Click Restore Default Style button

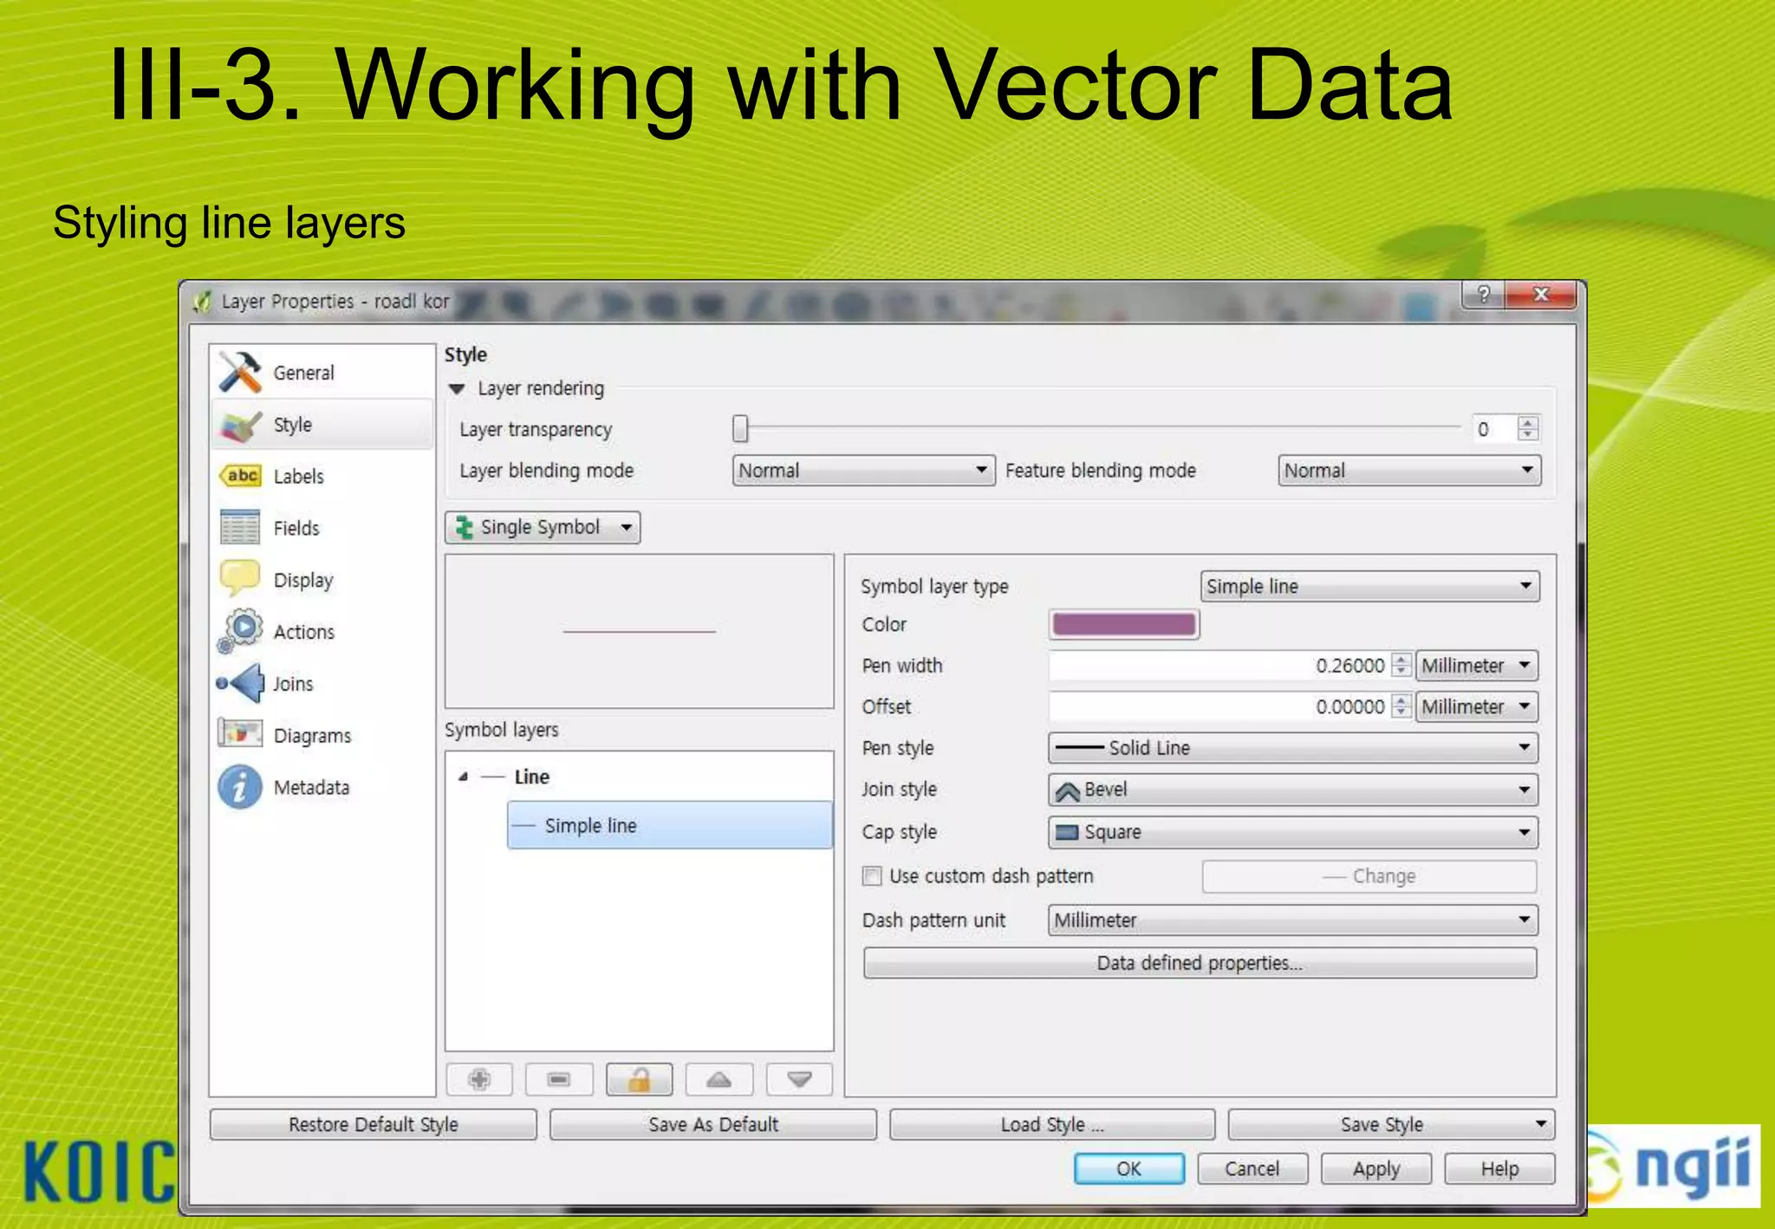pyautogui.click(x=373, y=1124)
